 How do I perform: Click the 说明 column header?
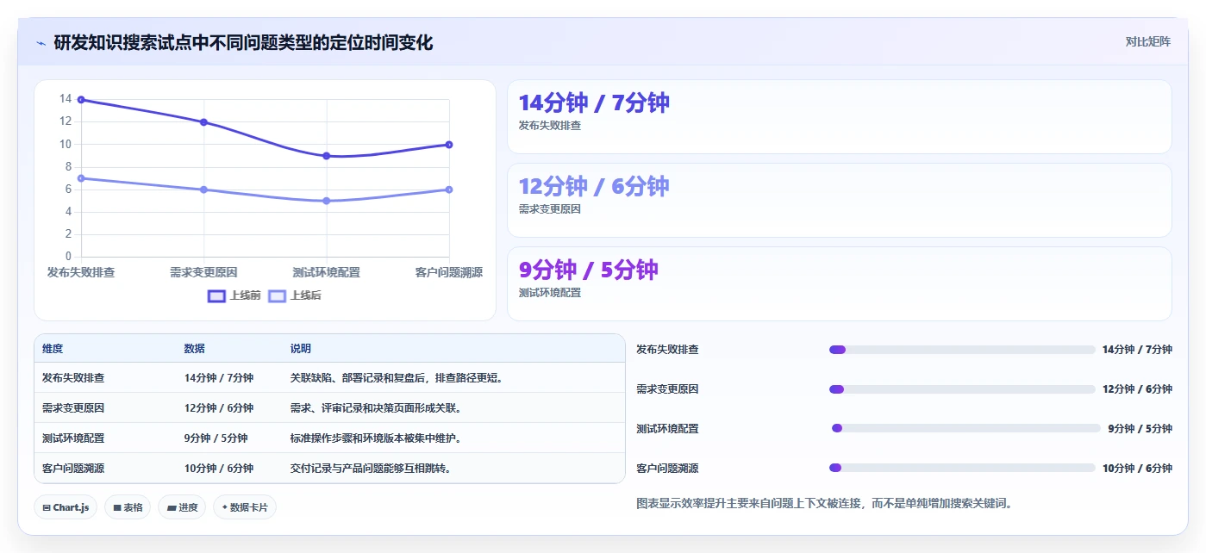(301, 349)
